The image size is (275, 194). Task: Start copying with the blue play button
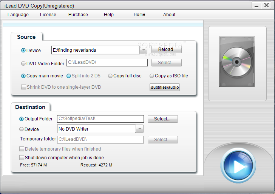click(238, 165)
